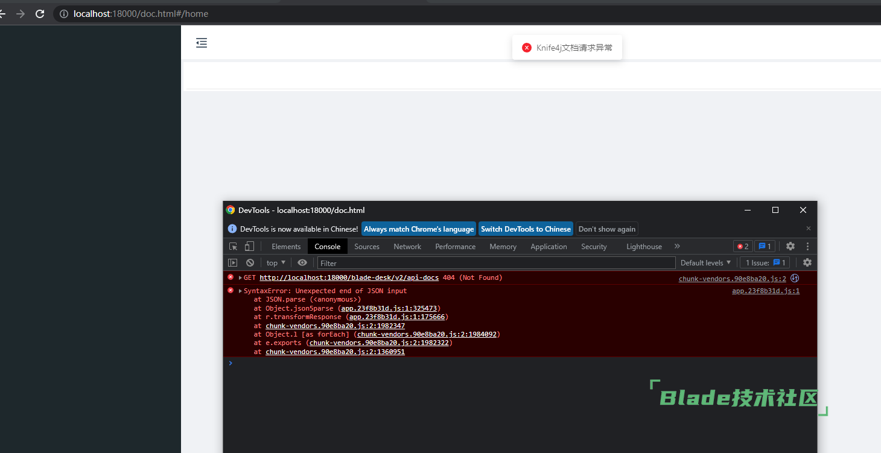
Task: Open app.23f8b31d.js:1 source link at right
Action: 766,291
